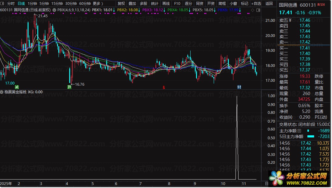Click the 逐分 toolbar button
This screenshot has width=332, height=188.
point(188,4)
